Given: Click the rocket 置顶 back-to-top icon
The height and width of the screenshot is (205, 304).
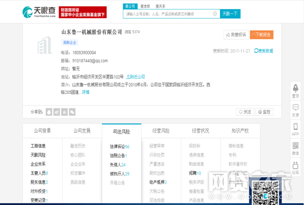Looking at the screenshot, I should [296, 91].
